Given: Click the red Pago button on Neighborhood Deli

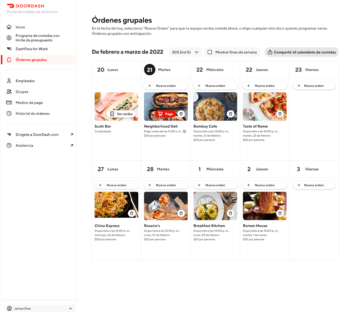Looking at the screenshot, I should click(165, 114).
